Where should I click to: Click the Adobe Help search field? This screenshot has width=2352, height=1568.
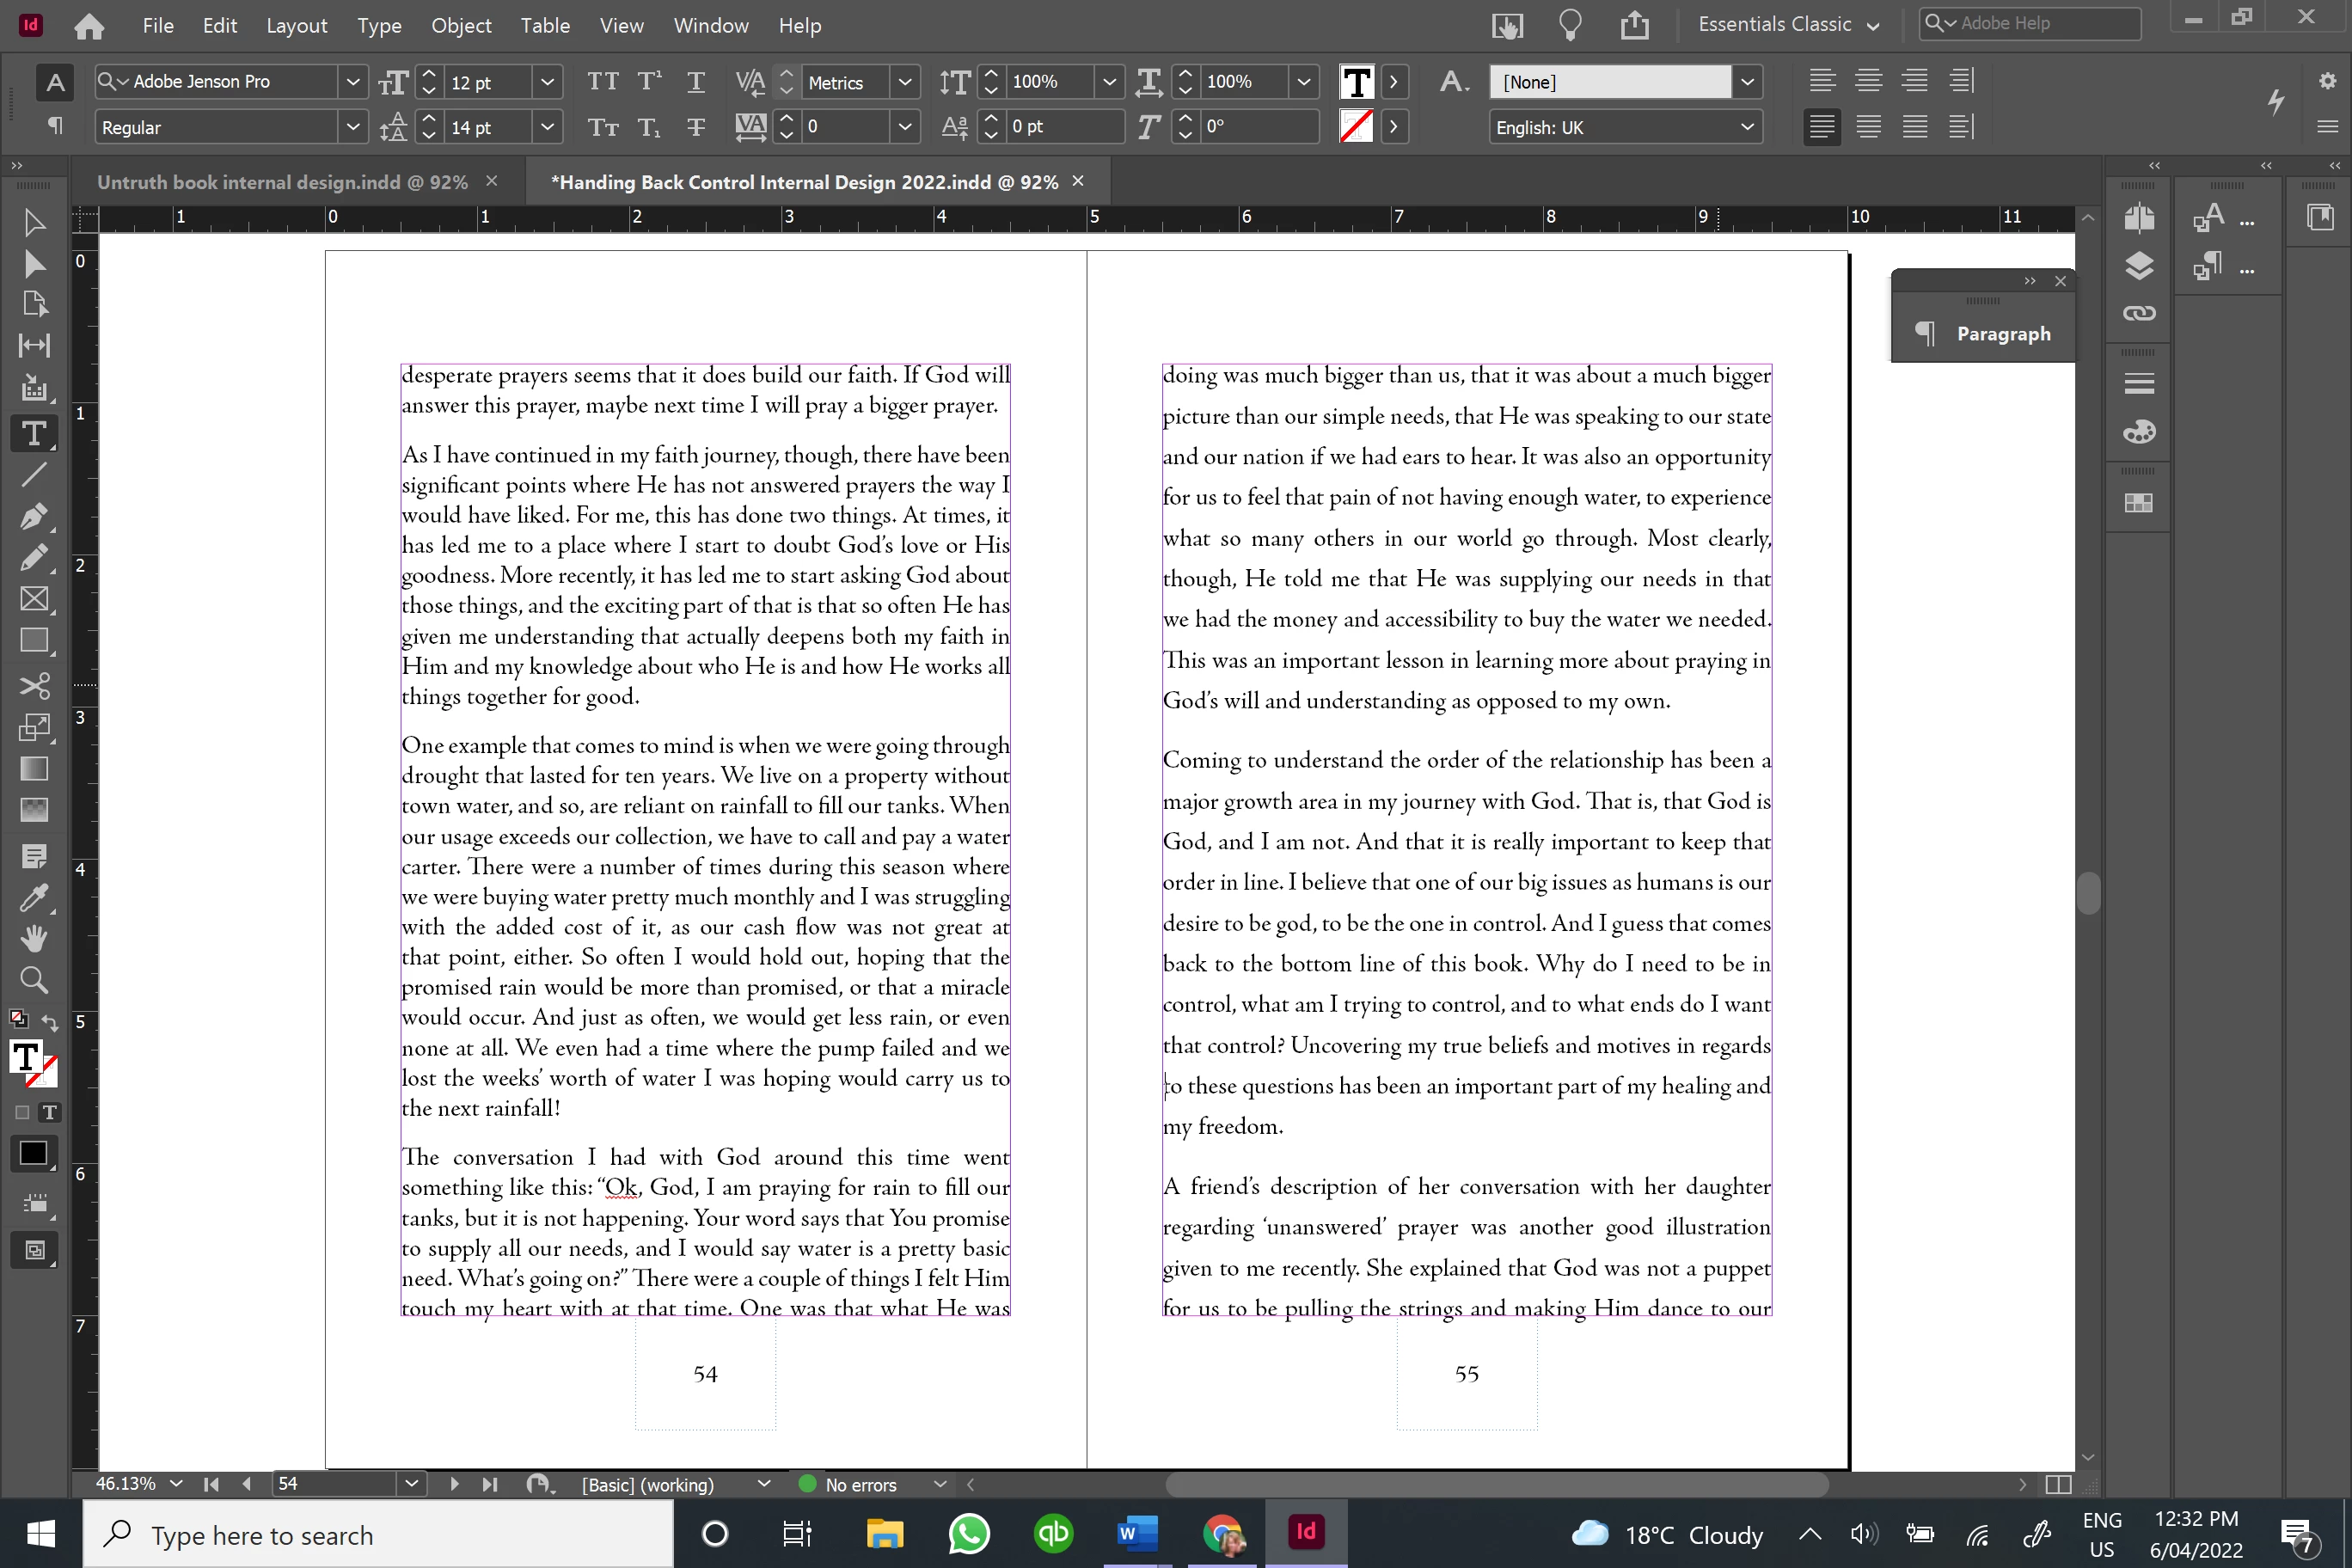coord(2040,23)
